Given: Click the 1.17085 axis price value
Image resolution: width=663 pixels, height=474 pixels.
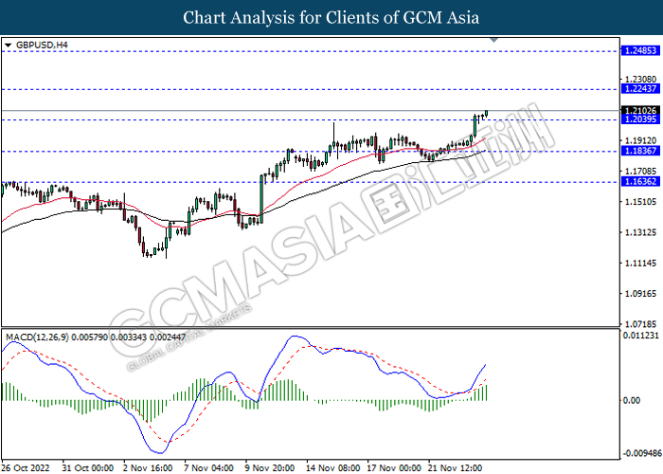Looking at the screenshot, I should pos(640,171).
